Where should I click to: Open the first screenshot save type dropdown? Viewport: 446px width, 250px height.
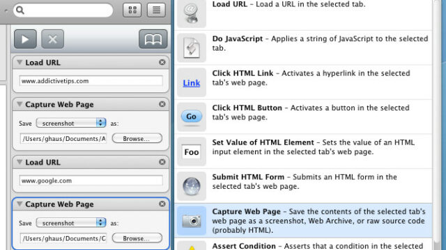click(71, 123)
